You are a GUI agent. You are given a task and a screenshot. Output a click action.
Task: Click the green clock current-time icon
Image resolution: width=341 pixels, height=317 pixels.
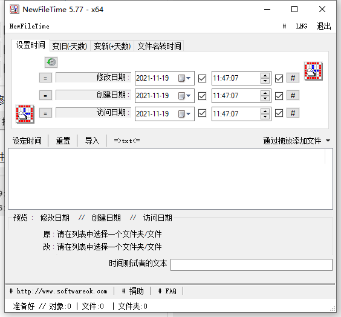(51, 62)
